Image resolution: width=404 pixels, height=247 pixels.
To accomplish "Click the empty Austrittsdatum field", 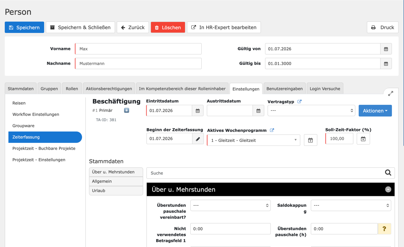I will tap(230, 110).
